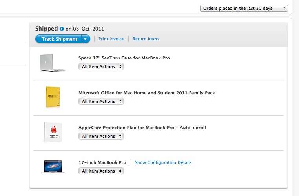Viewport: 299px width, 196px height.
Task: Open All Item Actions for Speck SeeThru Case
Action: 101,67
